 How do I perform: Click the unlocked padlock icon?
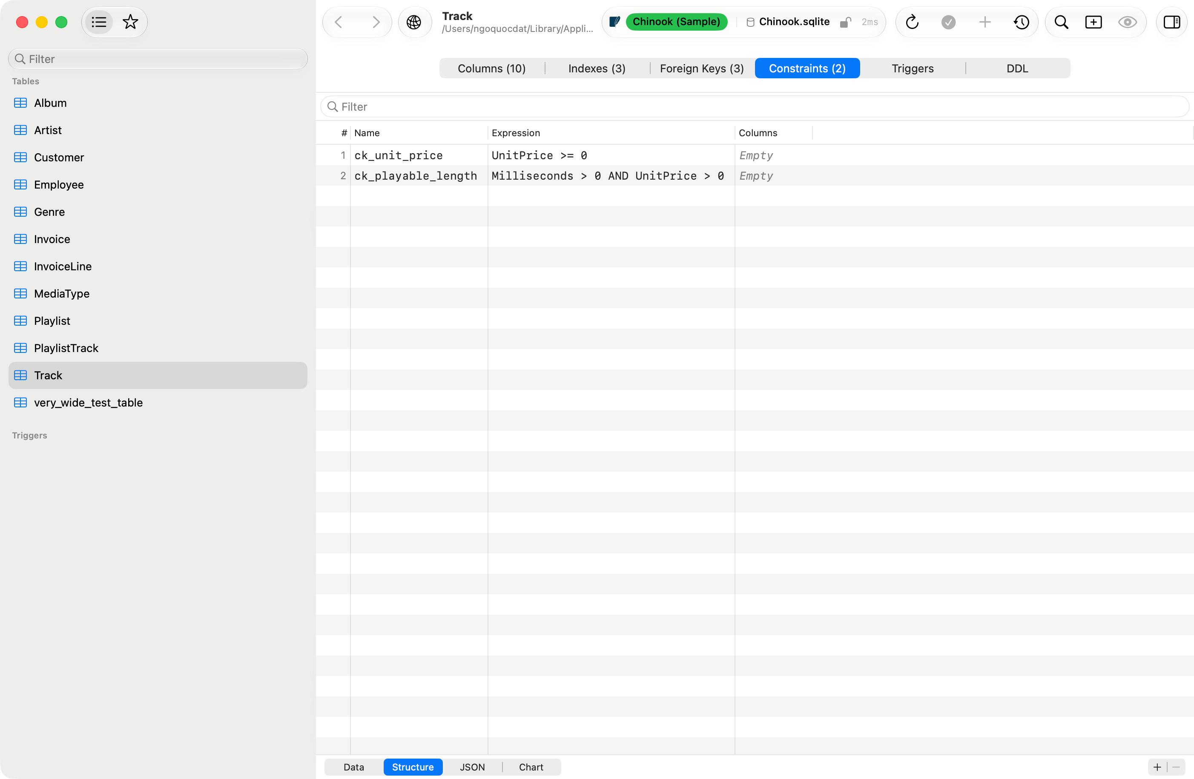click(x=846, y=22)
